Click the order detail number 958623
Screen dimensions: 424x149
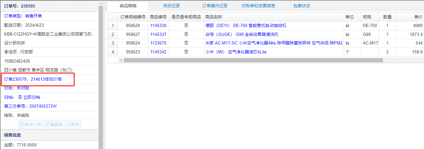pyautogui.click(x=133, y=52)
